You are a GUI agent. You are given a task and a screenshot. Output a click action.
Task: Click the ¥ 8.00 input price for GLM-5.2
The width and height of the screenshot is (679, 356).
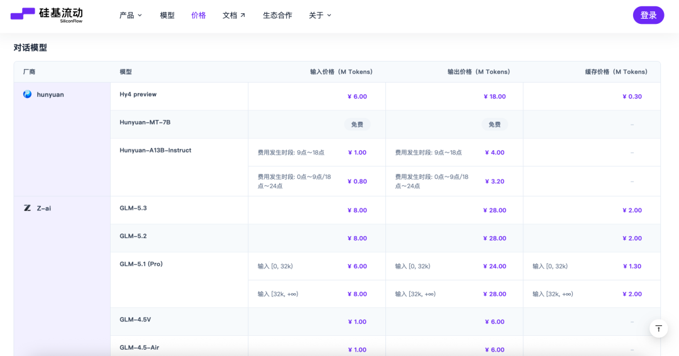pos(357,239)
